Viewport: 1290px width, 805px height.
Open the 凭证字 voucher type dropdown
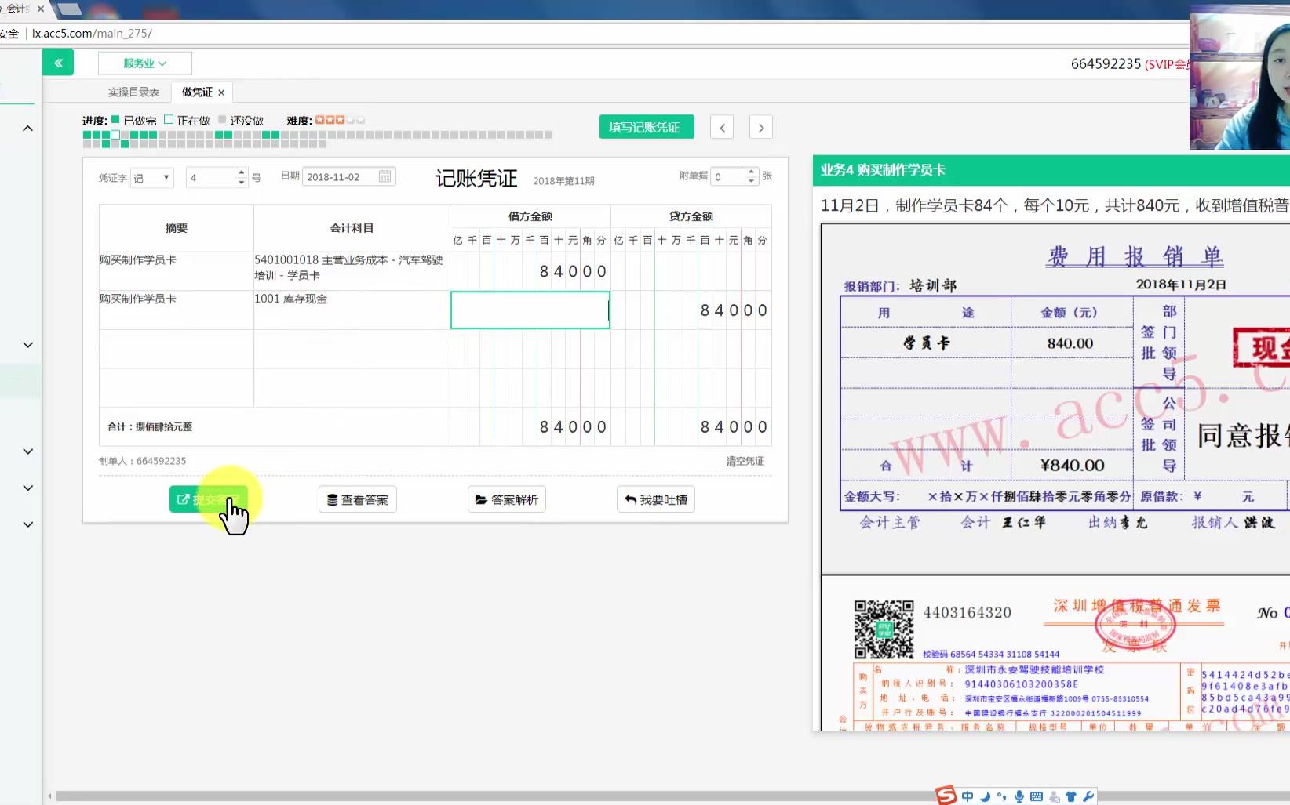coord(151,177)
